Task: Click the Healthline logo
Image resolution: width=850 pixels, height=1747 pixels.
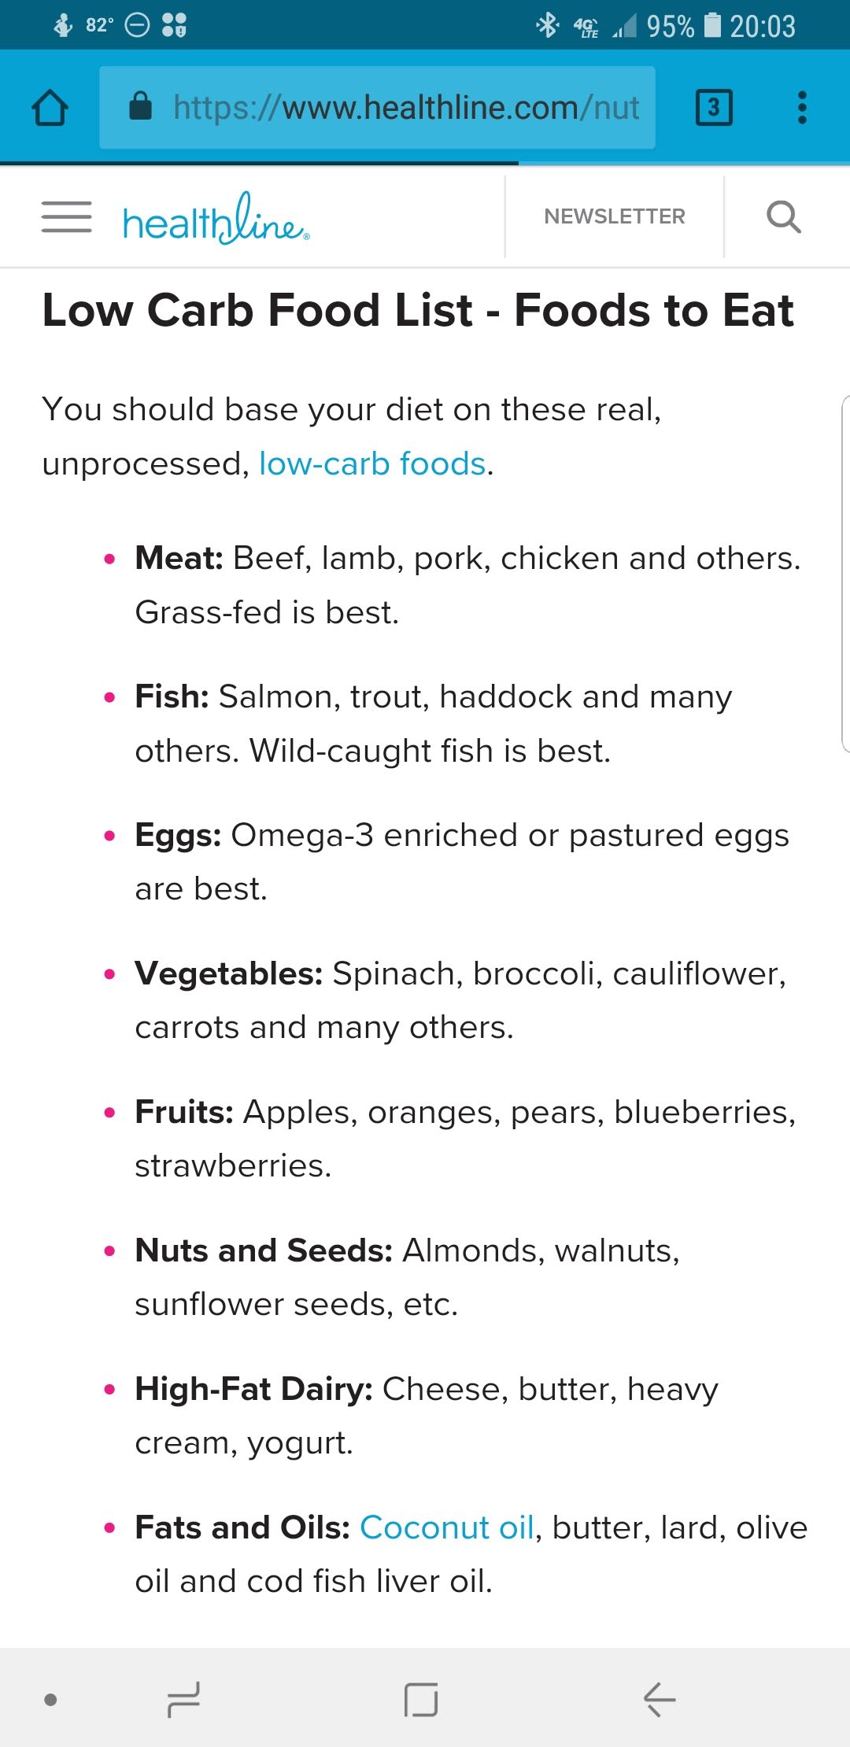Action: tap(216, 220)
